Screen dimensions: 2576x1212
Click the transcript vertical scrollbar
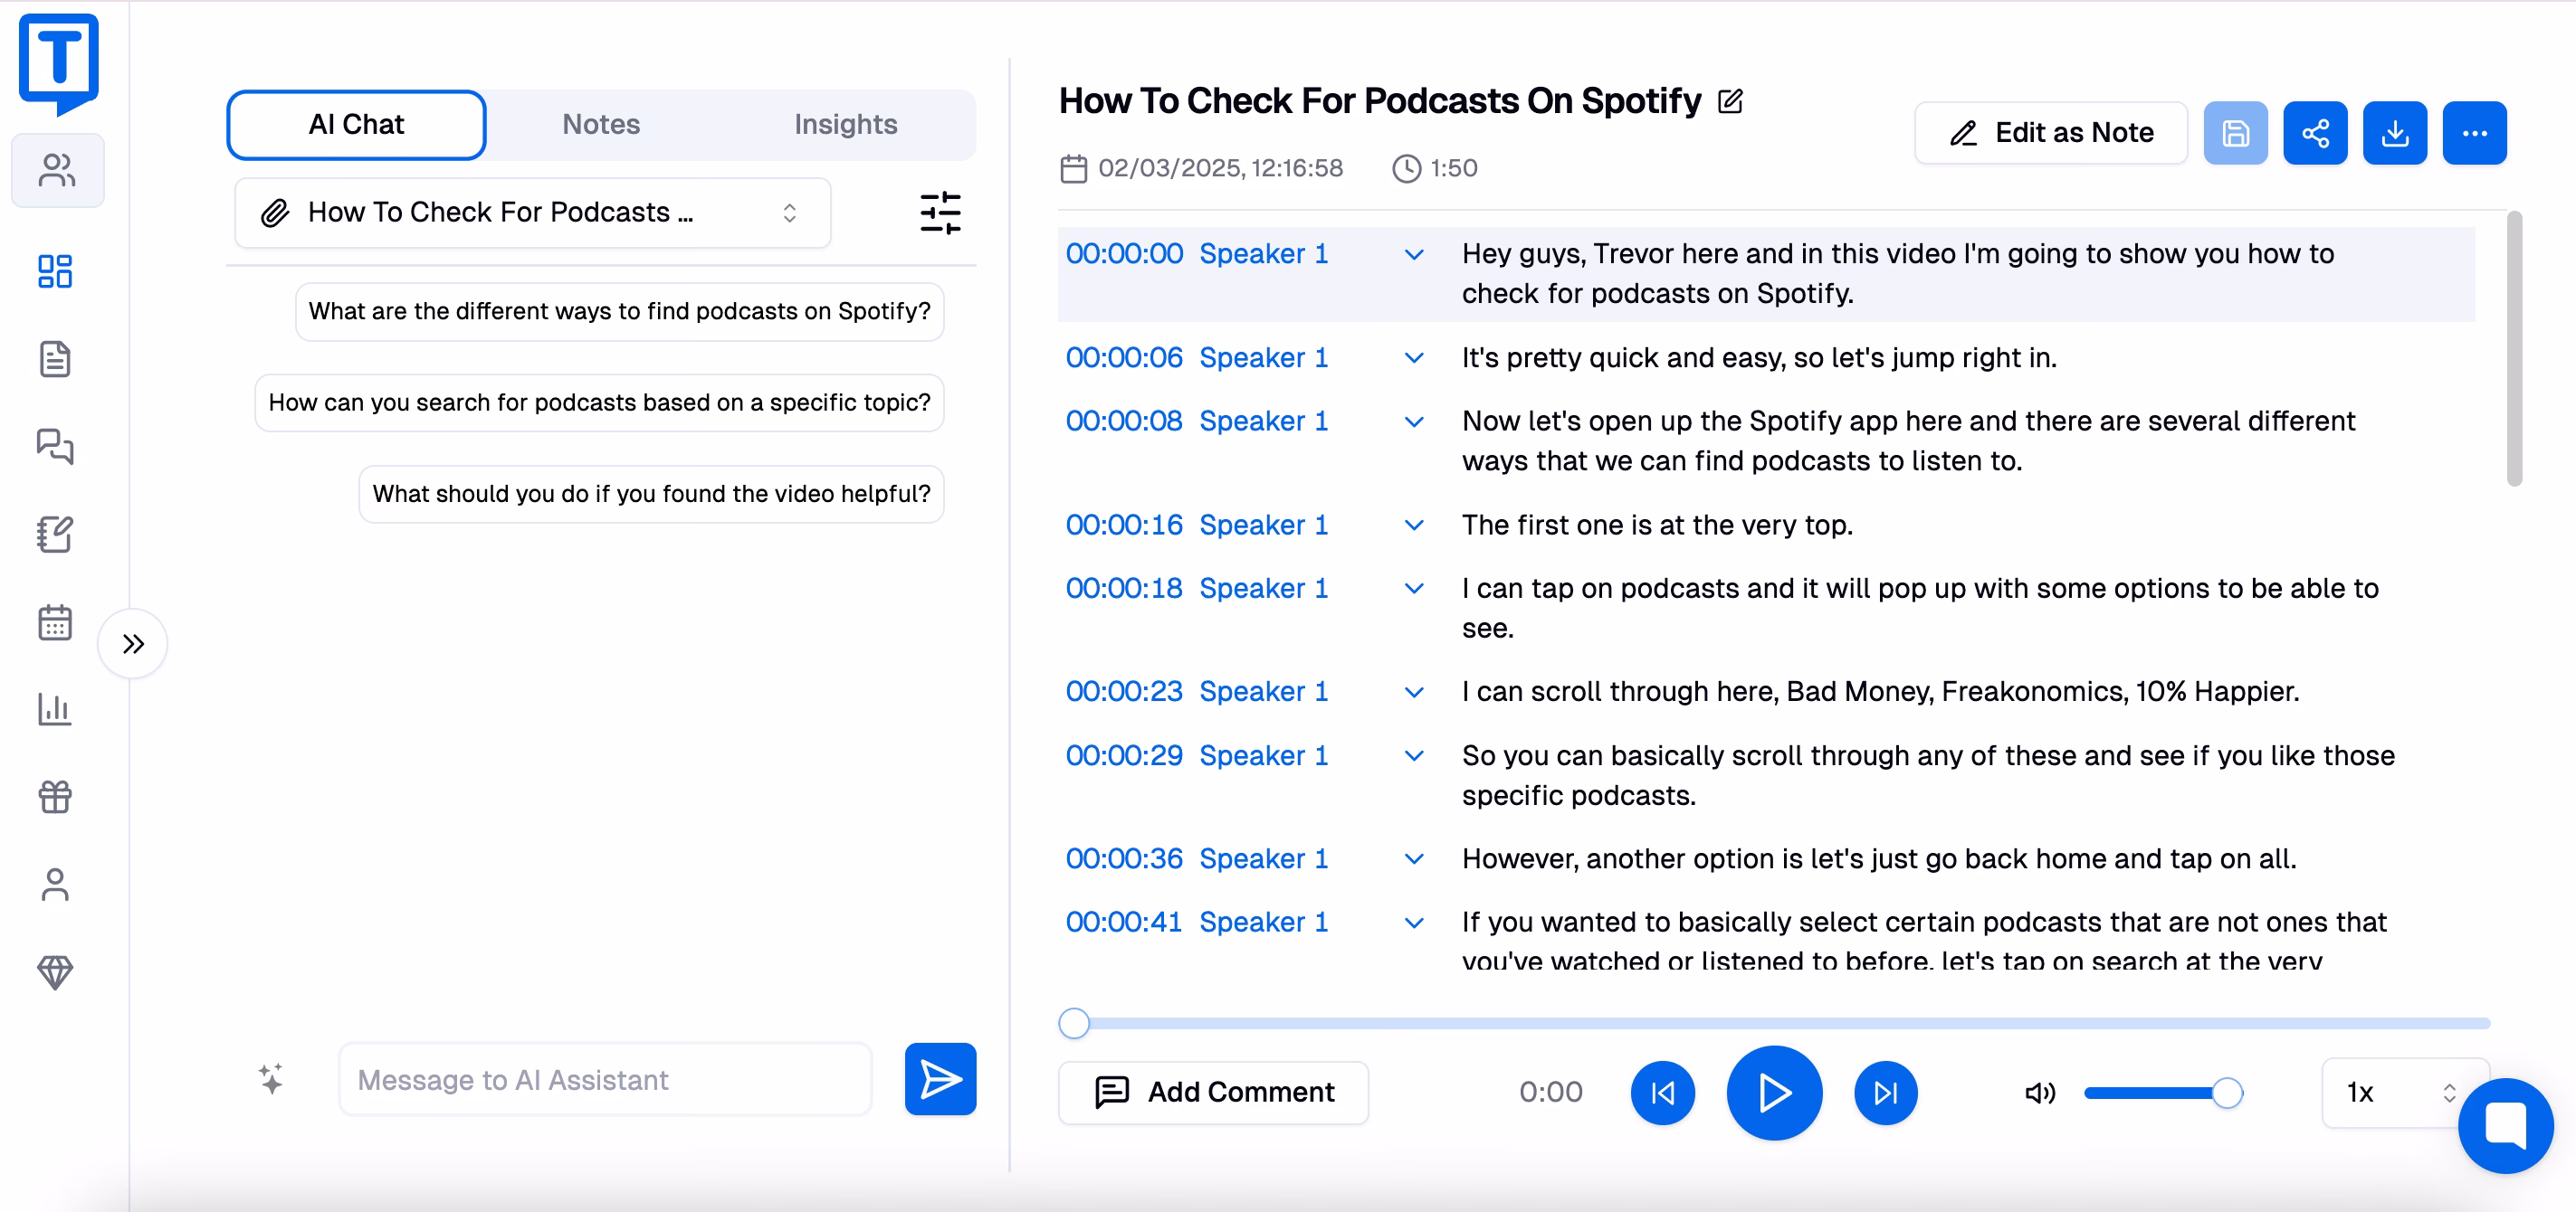[2514, 349]
